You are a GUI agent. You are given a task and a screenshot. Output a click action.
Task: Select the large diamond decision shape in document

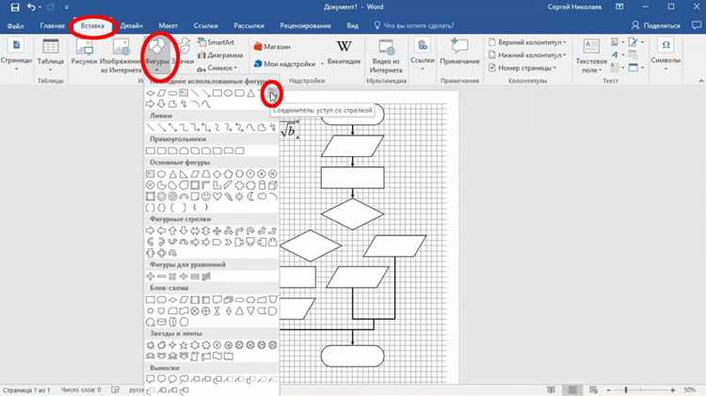[x=353, y=214]
